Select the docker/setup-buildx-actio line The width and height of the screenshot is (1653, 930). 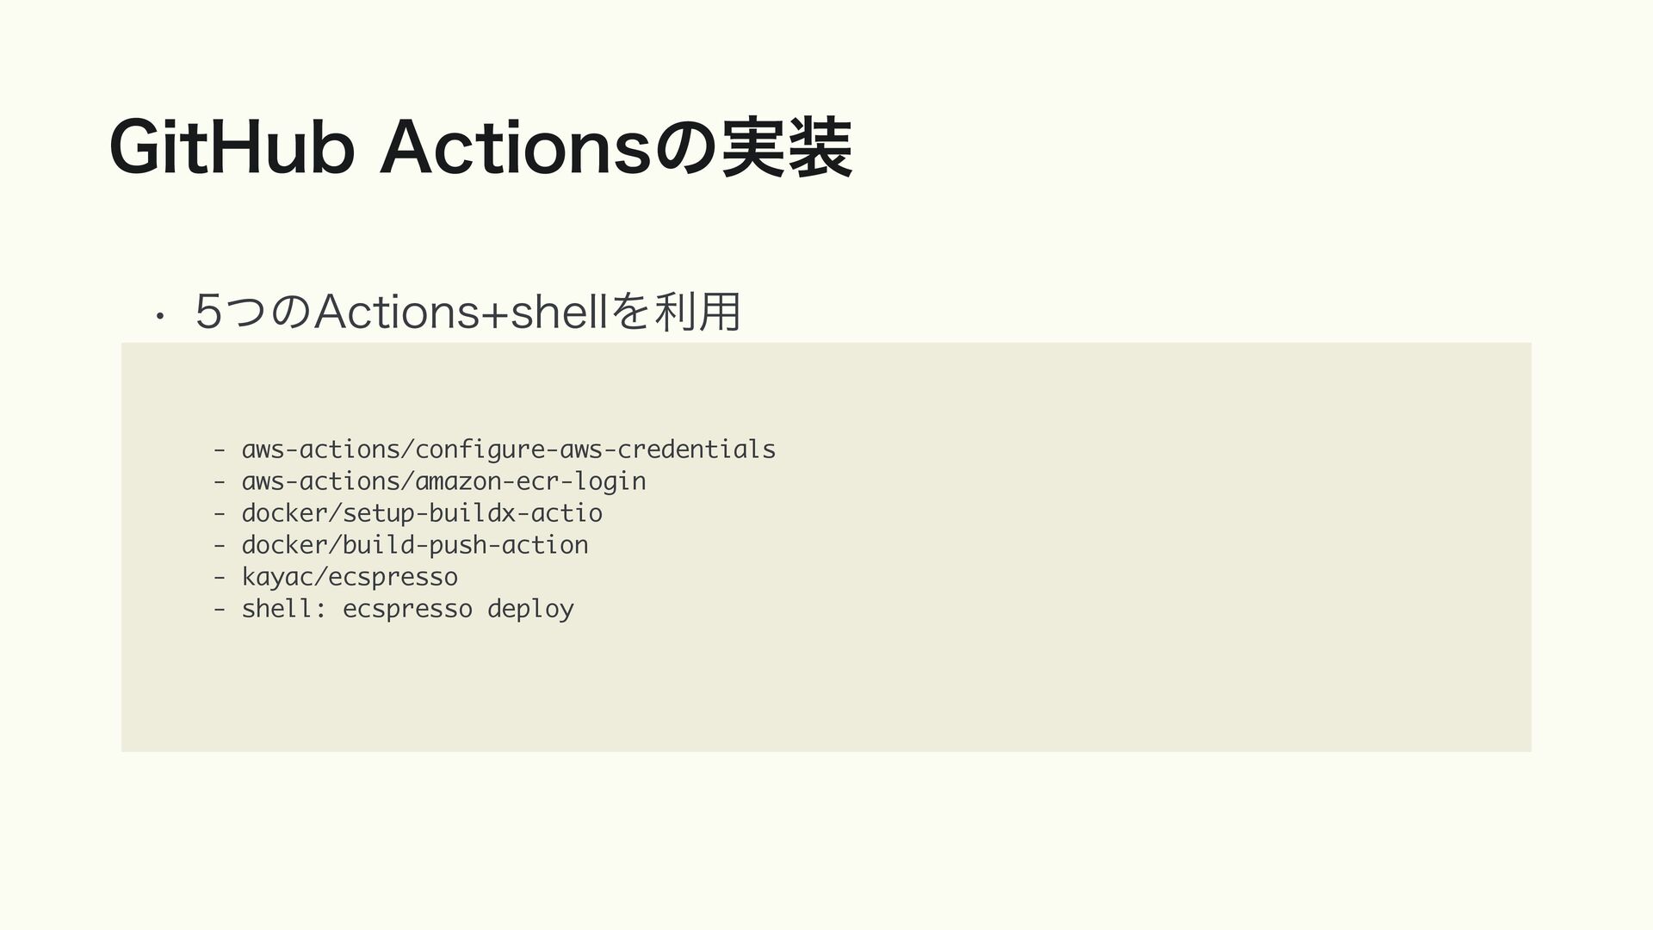pyautogui.click(x=422, y=513)
